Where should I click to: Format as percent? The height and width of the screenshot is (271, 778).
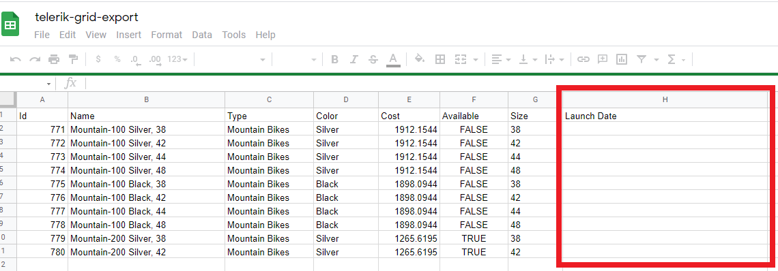117,59
